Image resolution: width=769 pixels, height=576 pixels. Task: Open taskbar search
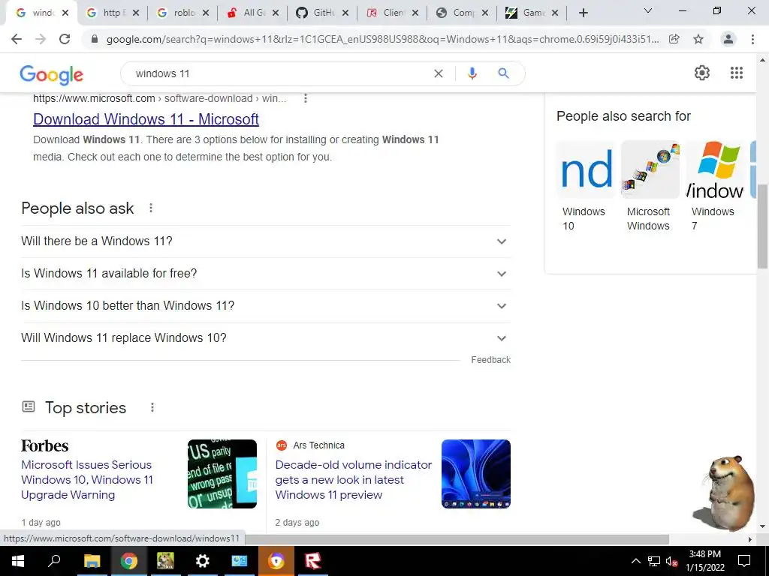click(x=54, y=561)
